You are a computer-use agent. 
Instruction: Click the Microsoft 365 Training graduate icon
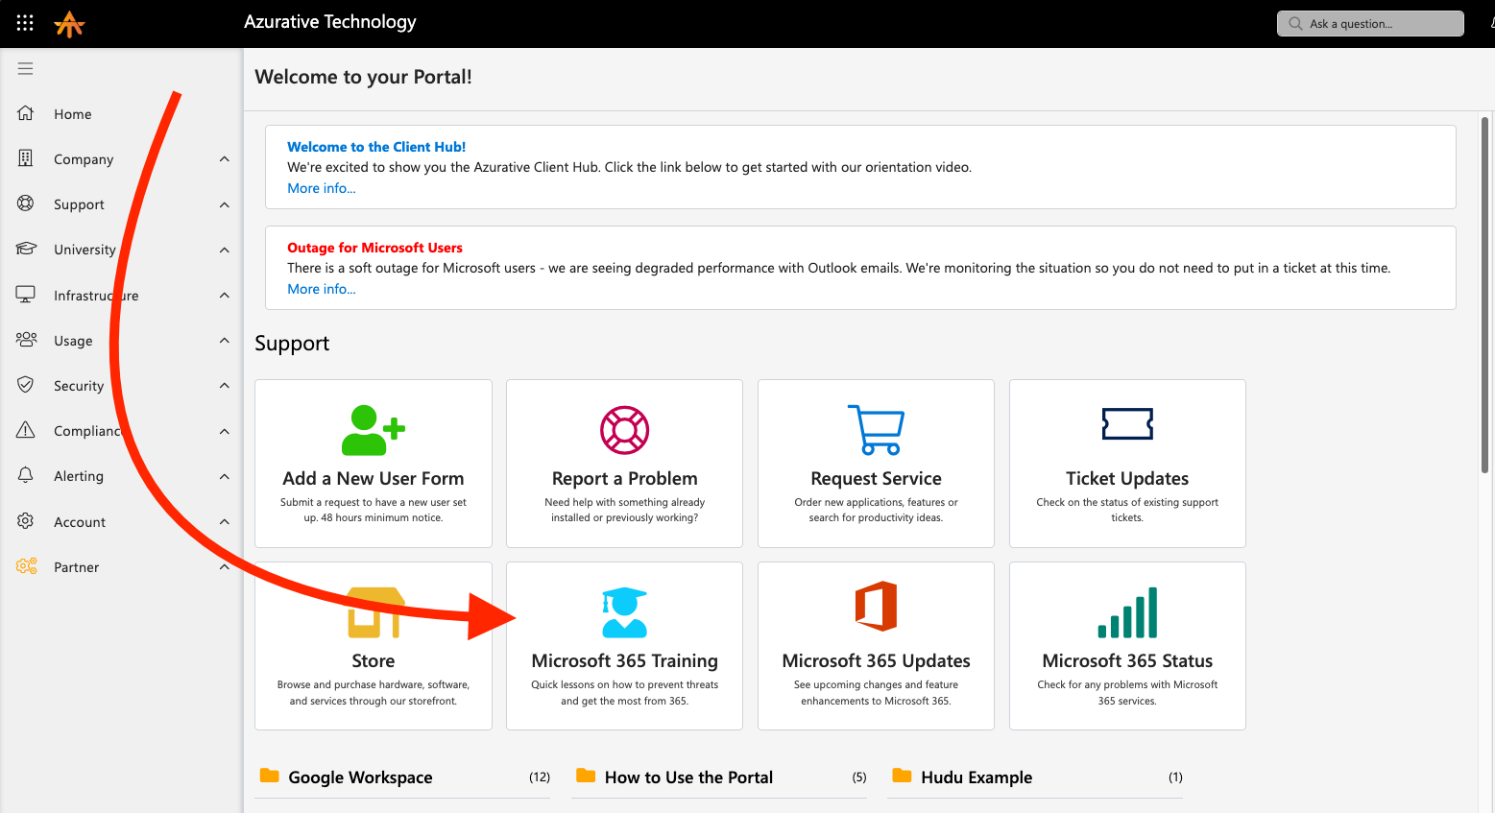624,612
